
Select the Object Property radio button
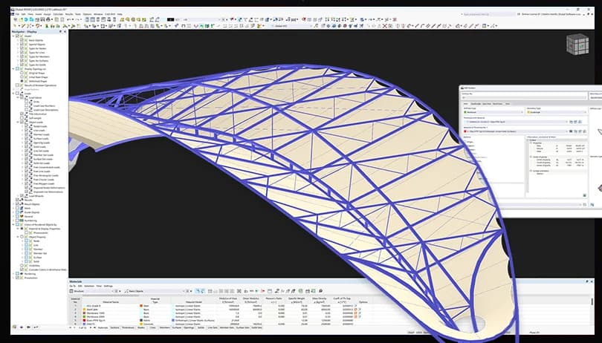coord(22,237)
